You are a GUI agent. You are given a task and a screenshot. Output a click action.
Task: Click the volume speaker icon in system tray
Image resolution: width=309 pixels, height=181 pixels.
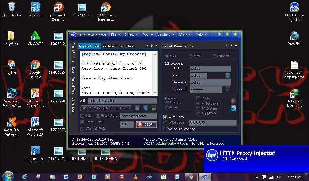(x=279, y=177)
